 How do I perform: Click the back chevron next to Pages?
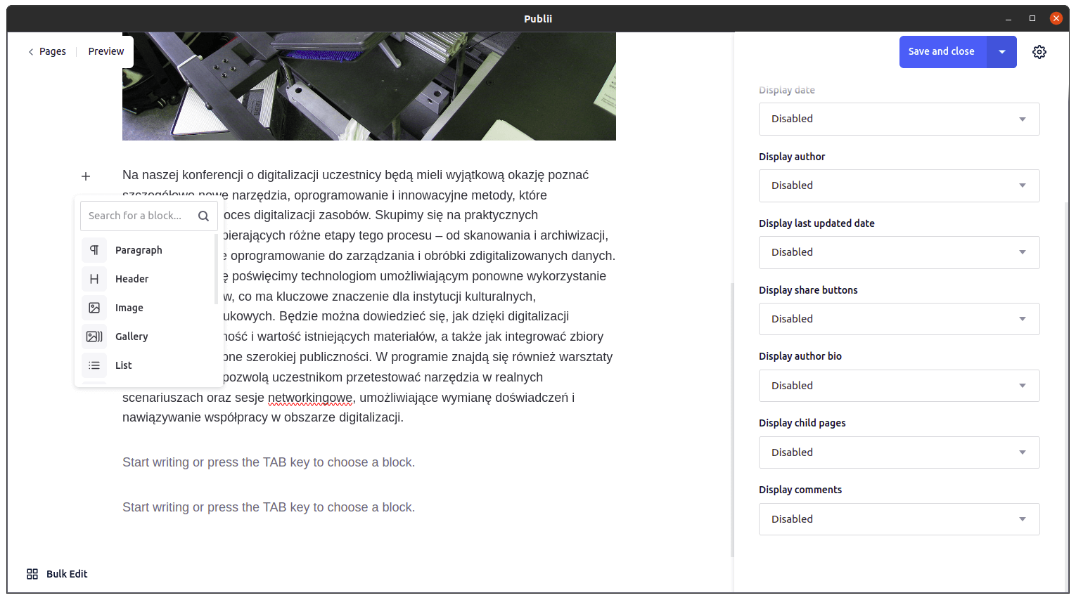31,52
